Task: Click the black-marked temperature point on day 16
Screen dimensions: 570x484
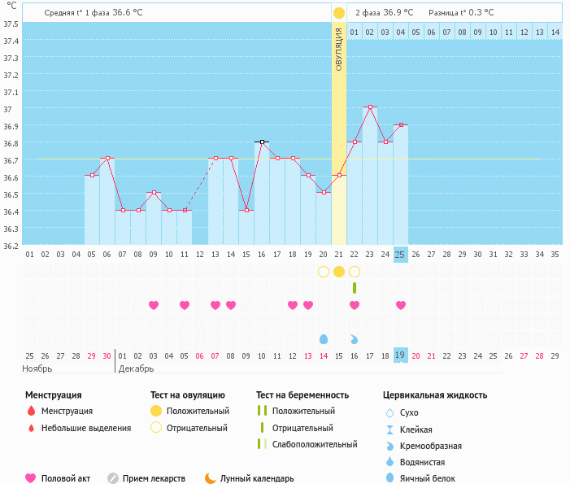Action: [x=262, y=142]
